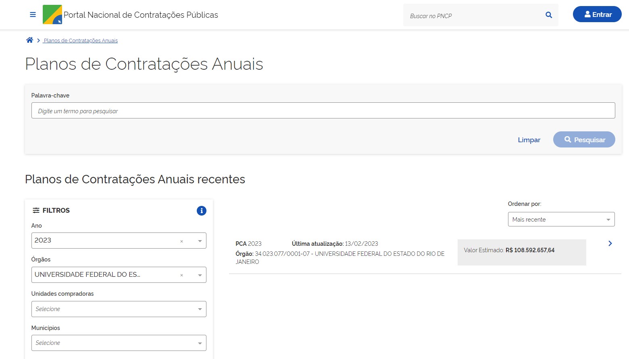Open the Municípios dropdown
The image size is (629, 359).
pos(119,343)
